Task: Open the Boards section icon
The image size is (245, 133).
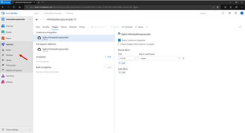Action: pos(3,32)
